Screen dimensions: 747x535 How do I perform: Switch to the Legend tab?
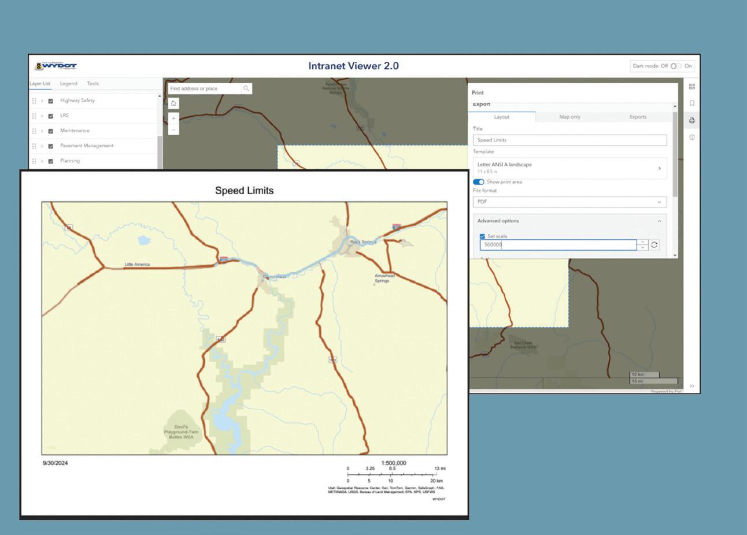click(69, 84)
